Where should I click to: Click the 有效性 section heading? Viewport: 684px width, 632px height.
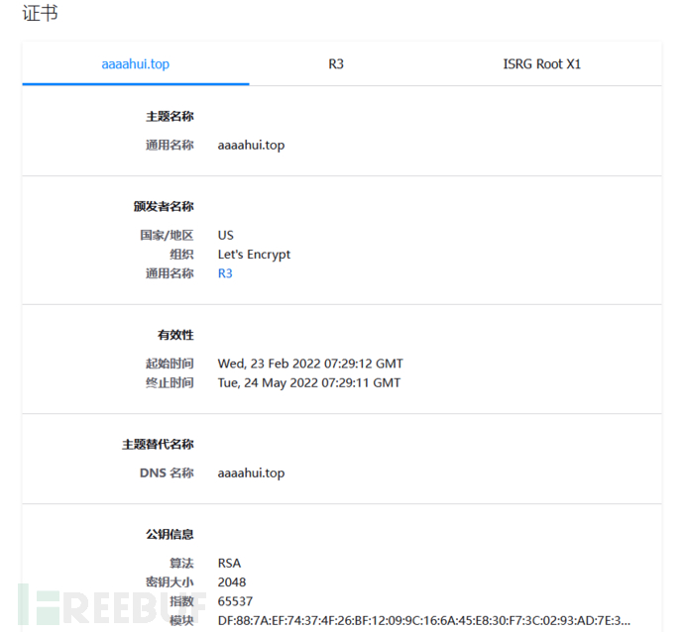(175, 335)
